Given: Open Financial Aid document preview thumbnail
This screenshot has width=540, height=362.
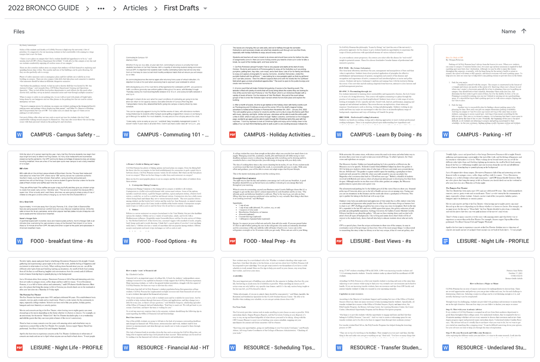Looking at the screenshot, I should [x=165, y=298].
